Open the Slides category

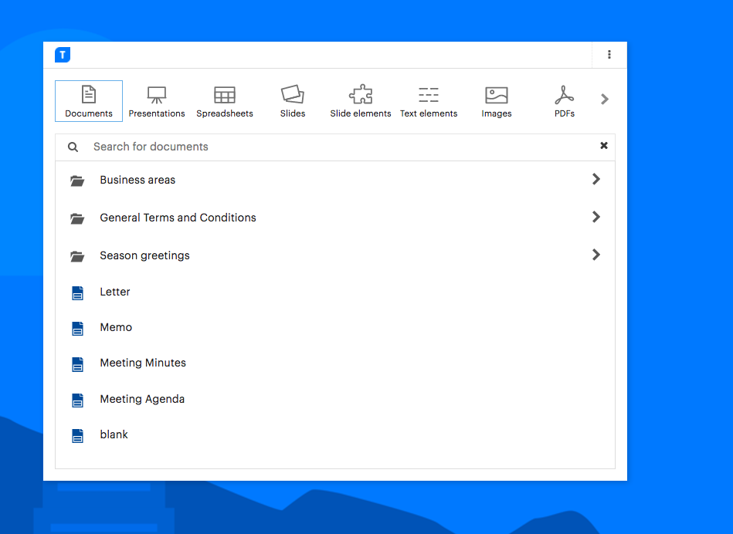[x=293, y=101]
